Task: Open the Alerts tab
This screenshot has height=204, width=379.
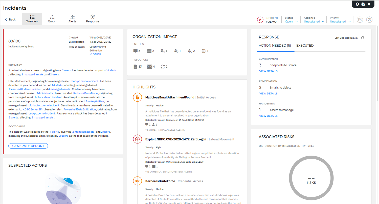Action: (72, 19)
